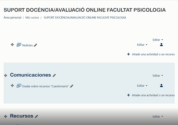
Task: Click move handle beside Dudas sobre recursos
Action: [x=12, y=86]
